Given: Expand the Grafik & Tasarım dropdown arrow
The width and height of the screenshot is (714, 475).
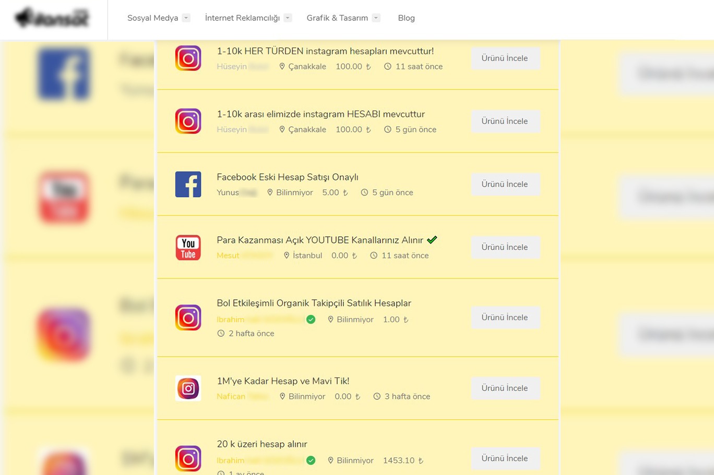Looking at the screenshot, I should [x=376, y=18].
